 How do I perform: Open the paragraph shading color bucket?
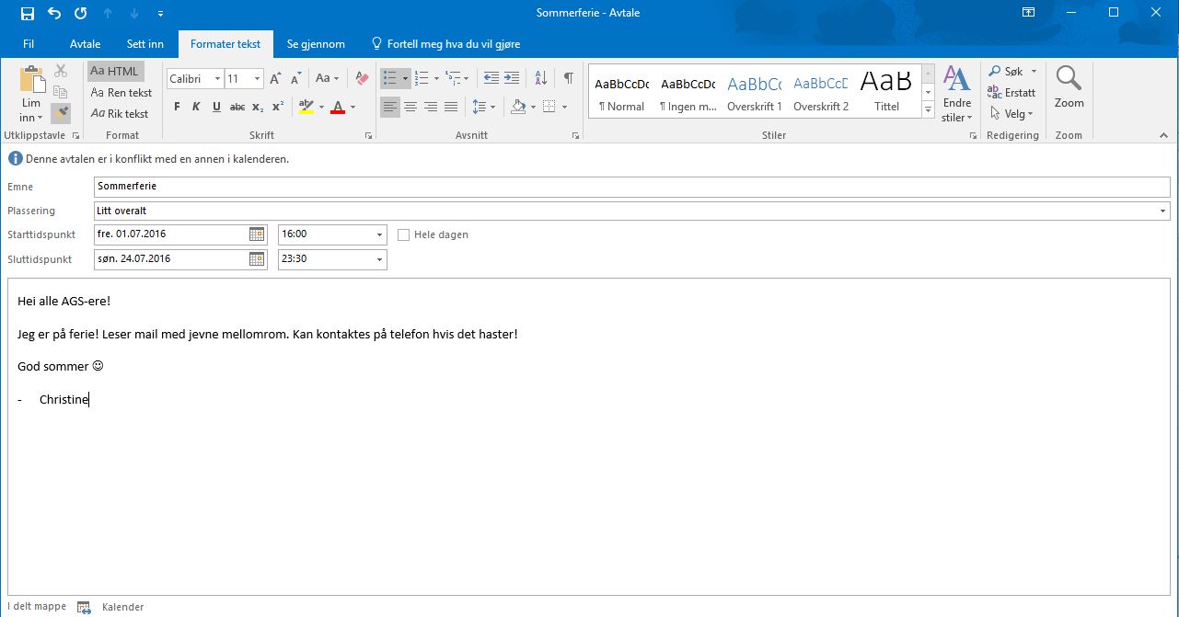(x=518, y=107)
